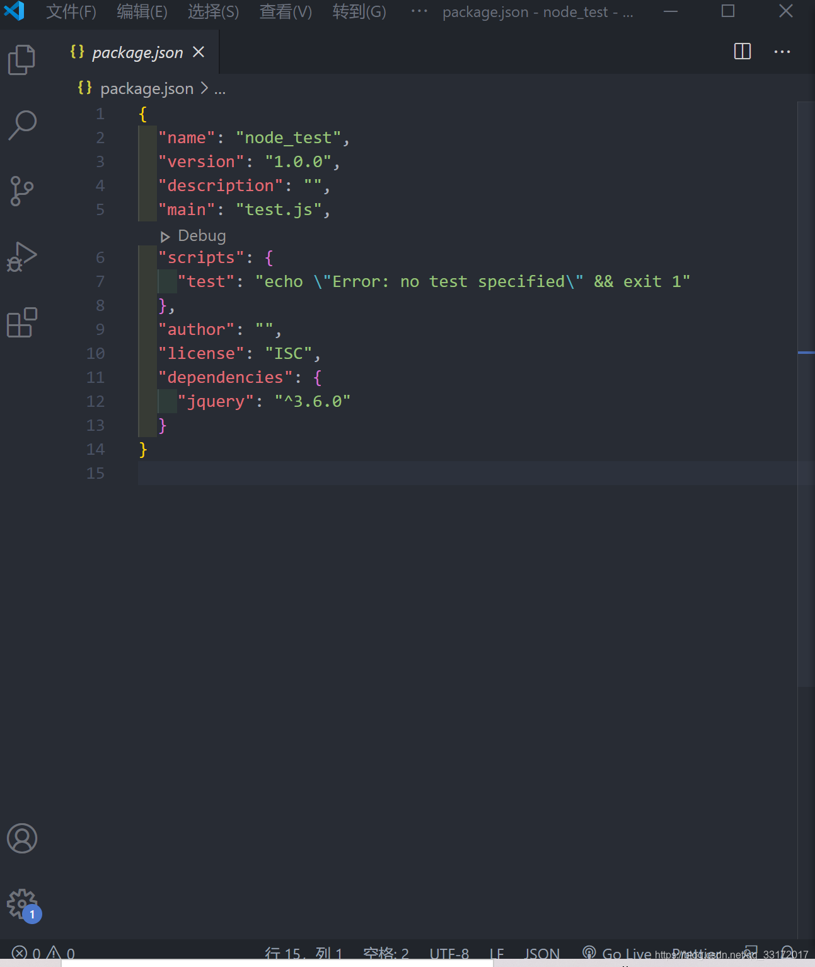
Task: Split the editor to the right
Action: [743, 52]
